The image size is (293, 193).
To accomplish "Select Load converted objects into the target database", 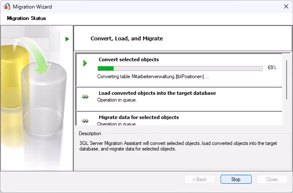I will point(157,93).
